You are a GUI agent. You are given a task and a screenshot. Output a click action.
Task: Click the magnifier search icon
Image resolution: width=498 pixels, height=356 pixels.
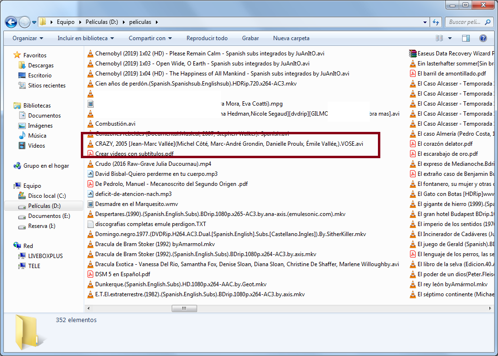pos(487,22)
